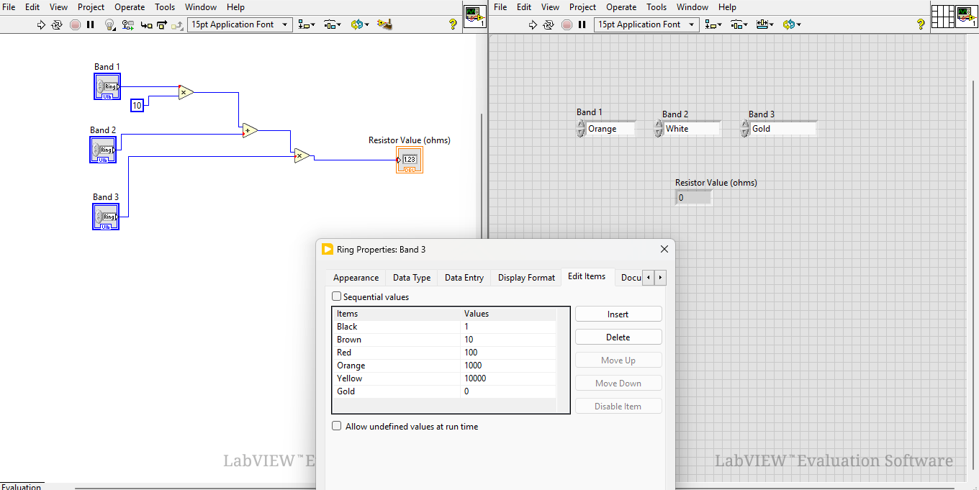Enable Highlight Execution with the lightbulb icon
The width and height of the screenshot is (979, 490).
(109, 24)
